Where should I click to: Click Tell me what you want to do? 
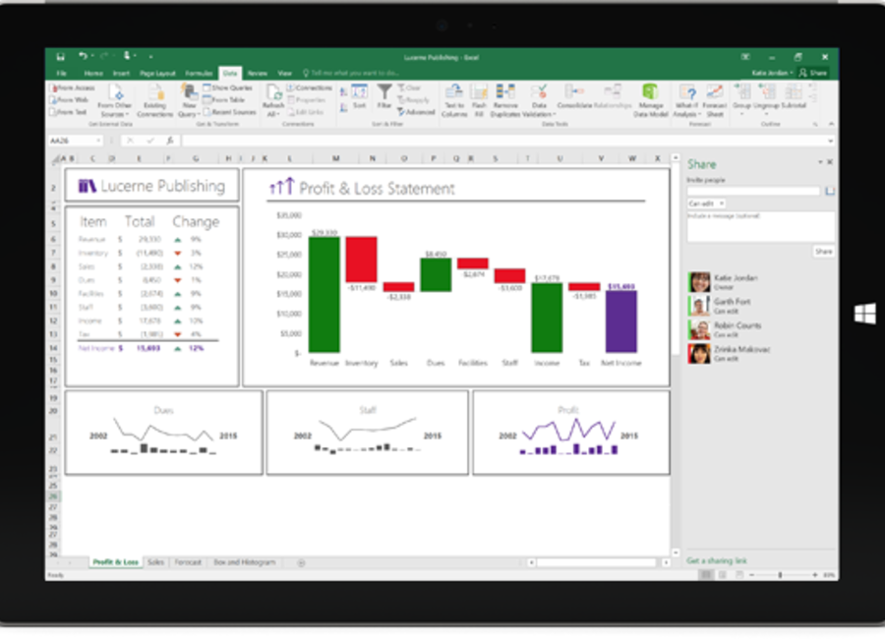pos(351,74)
